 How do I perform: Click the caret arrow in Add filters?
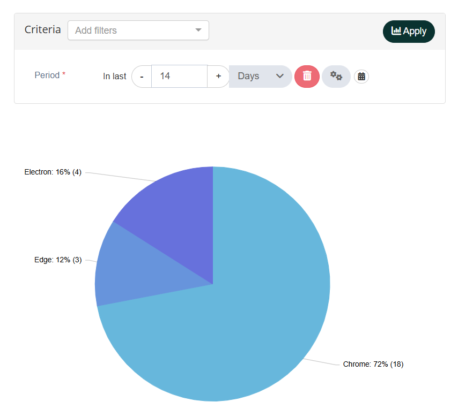click(198, 31)
